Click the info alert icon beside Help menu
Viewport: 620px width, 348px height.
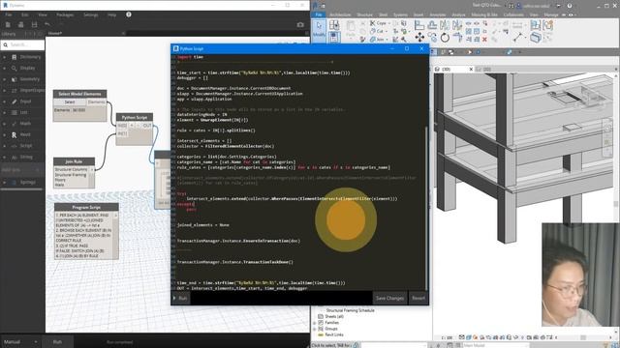click(x=129, y=14)
